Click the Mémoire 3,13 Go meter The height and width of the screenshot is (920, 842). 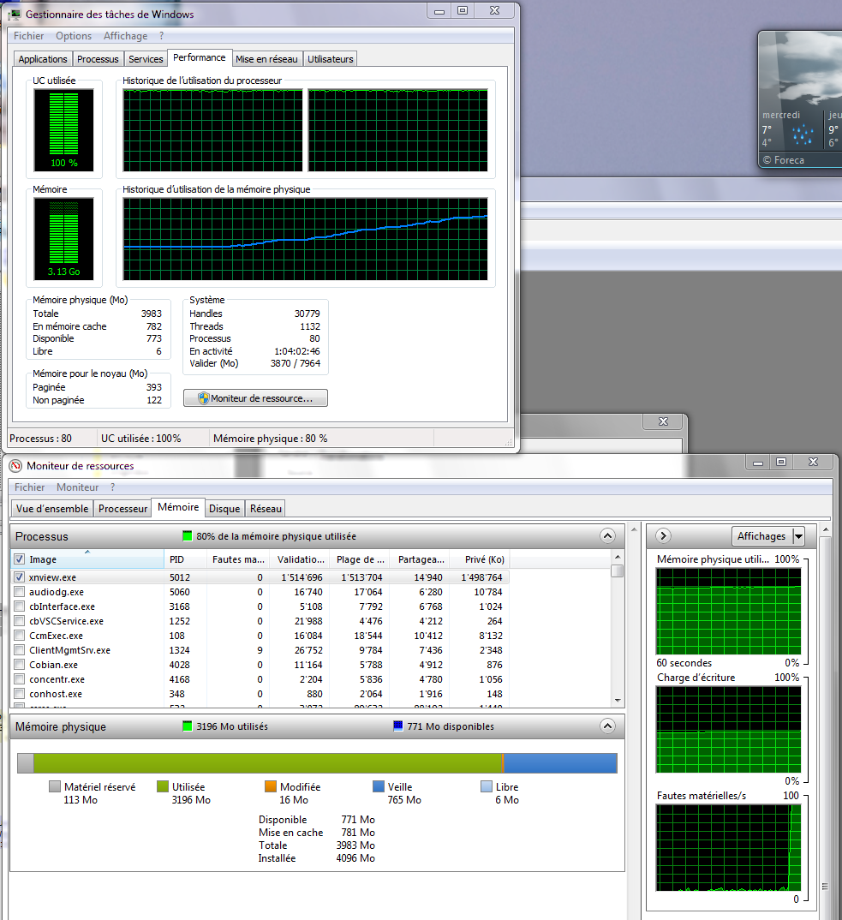[x=64, y=239]
